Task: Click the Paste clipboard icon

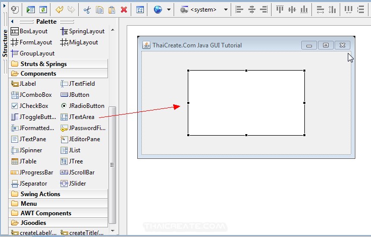Action: tap(112, 10)
